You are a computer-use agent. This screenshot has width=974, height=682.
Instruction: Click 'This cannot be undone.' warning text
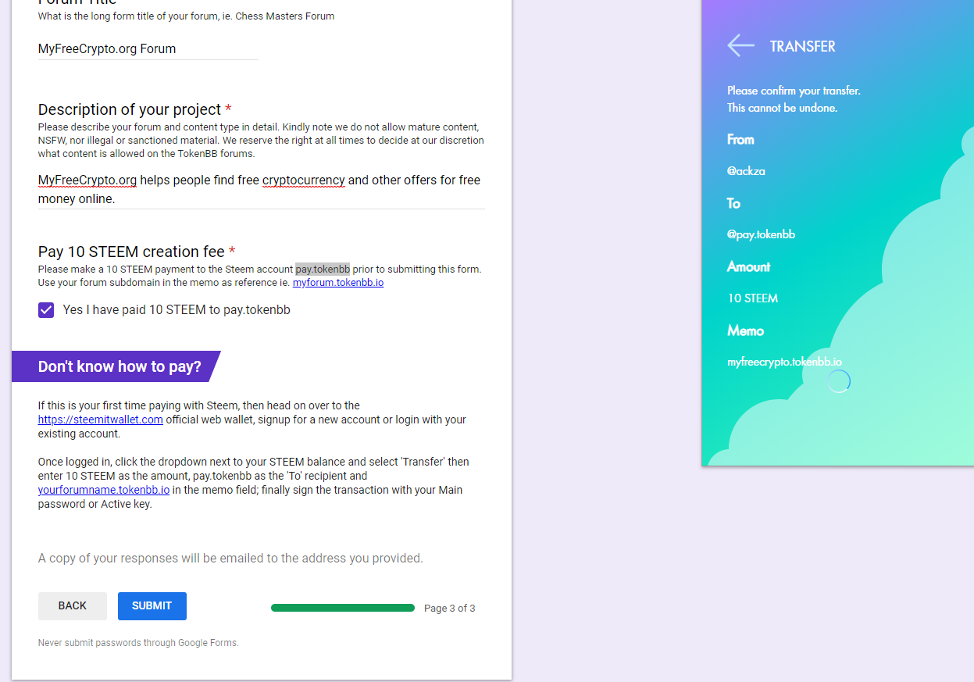pos(782,108)
